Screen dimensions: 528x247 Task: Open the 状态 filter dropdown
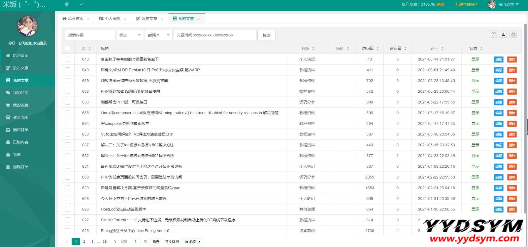point(130,35)
